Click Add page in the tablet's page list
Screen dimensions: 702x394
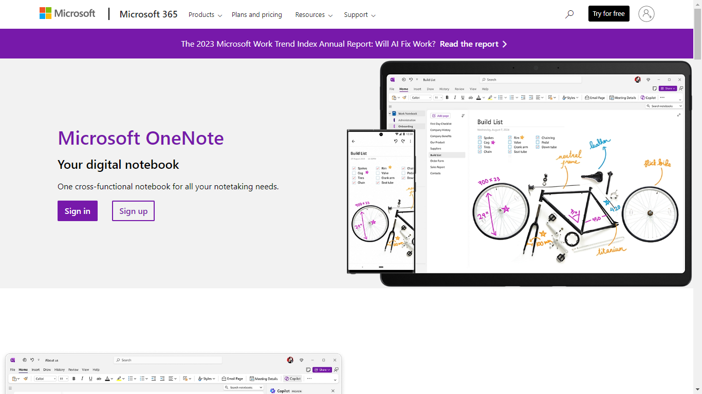click(440, 116)
